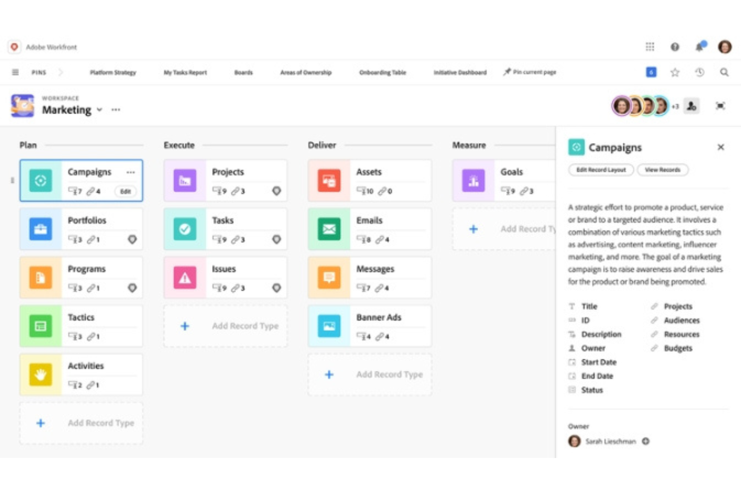
Task: Click the Start Date field
Action: point(599,362)
